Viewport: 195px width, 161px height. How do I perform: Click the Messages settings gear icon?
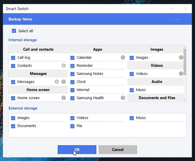[x=57, y=82]
